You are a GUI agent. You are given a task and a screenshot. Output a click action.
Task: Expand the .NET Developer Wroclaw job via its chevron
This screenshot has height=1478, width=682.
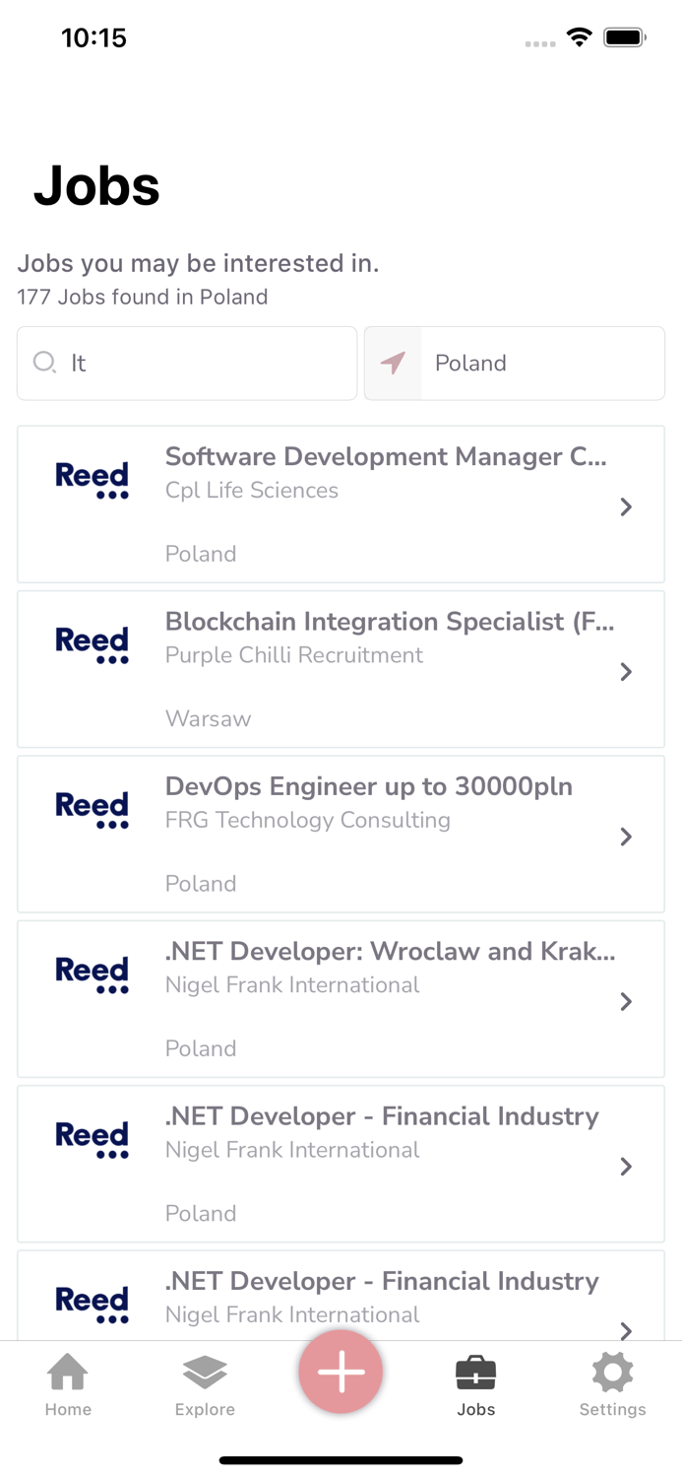pyautogui.click(x=627, y=1000)
